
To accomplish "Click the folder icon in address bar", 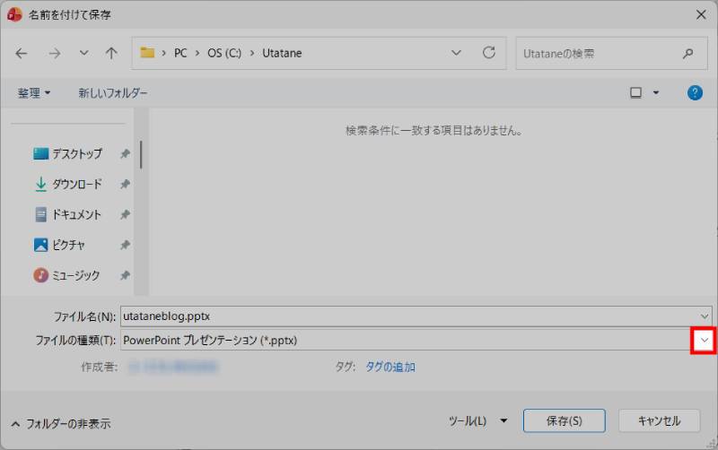I will 147,53.
